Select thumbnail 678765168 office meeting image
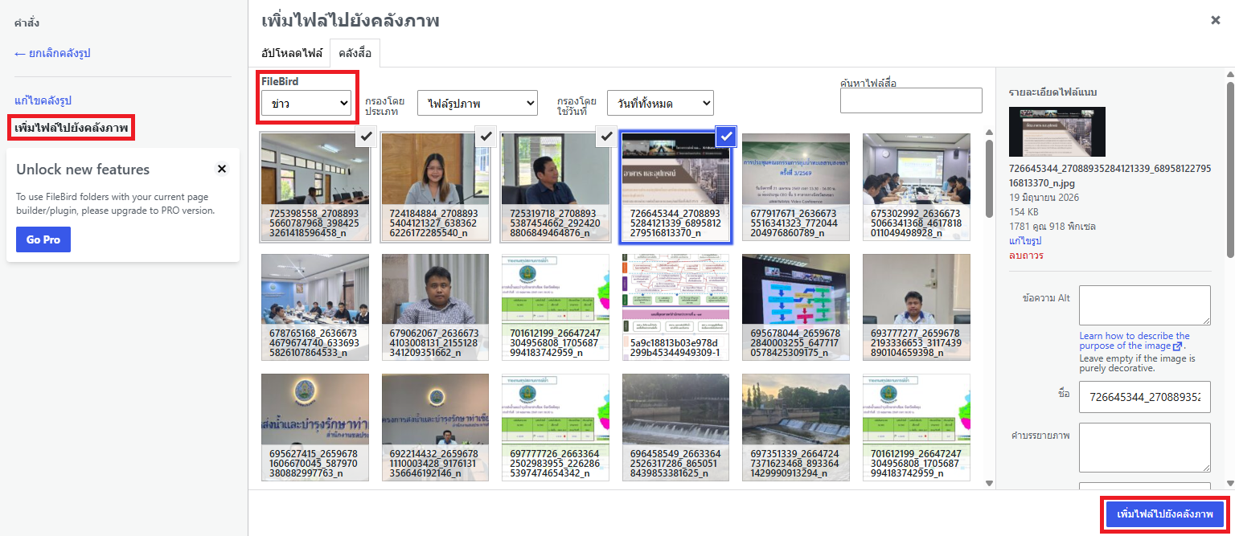The height and width of the screenshot is (536, 1235). point(315,308)
